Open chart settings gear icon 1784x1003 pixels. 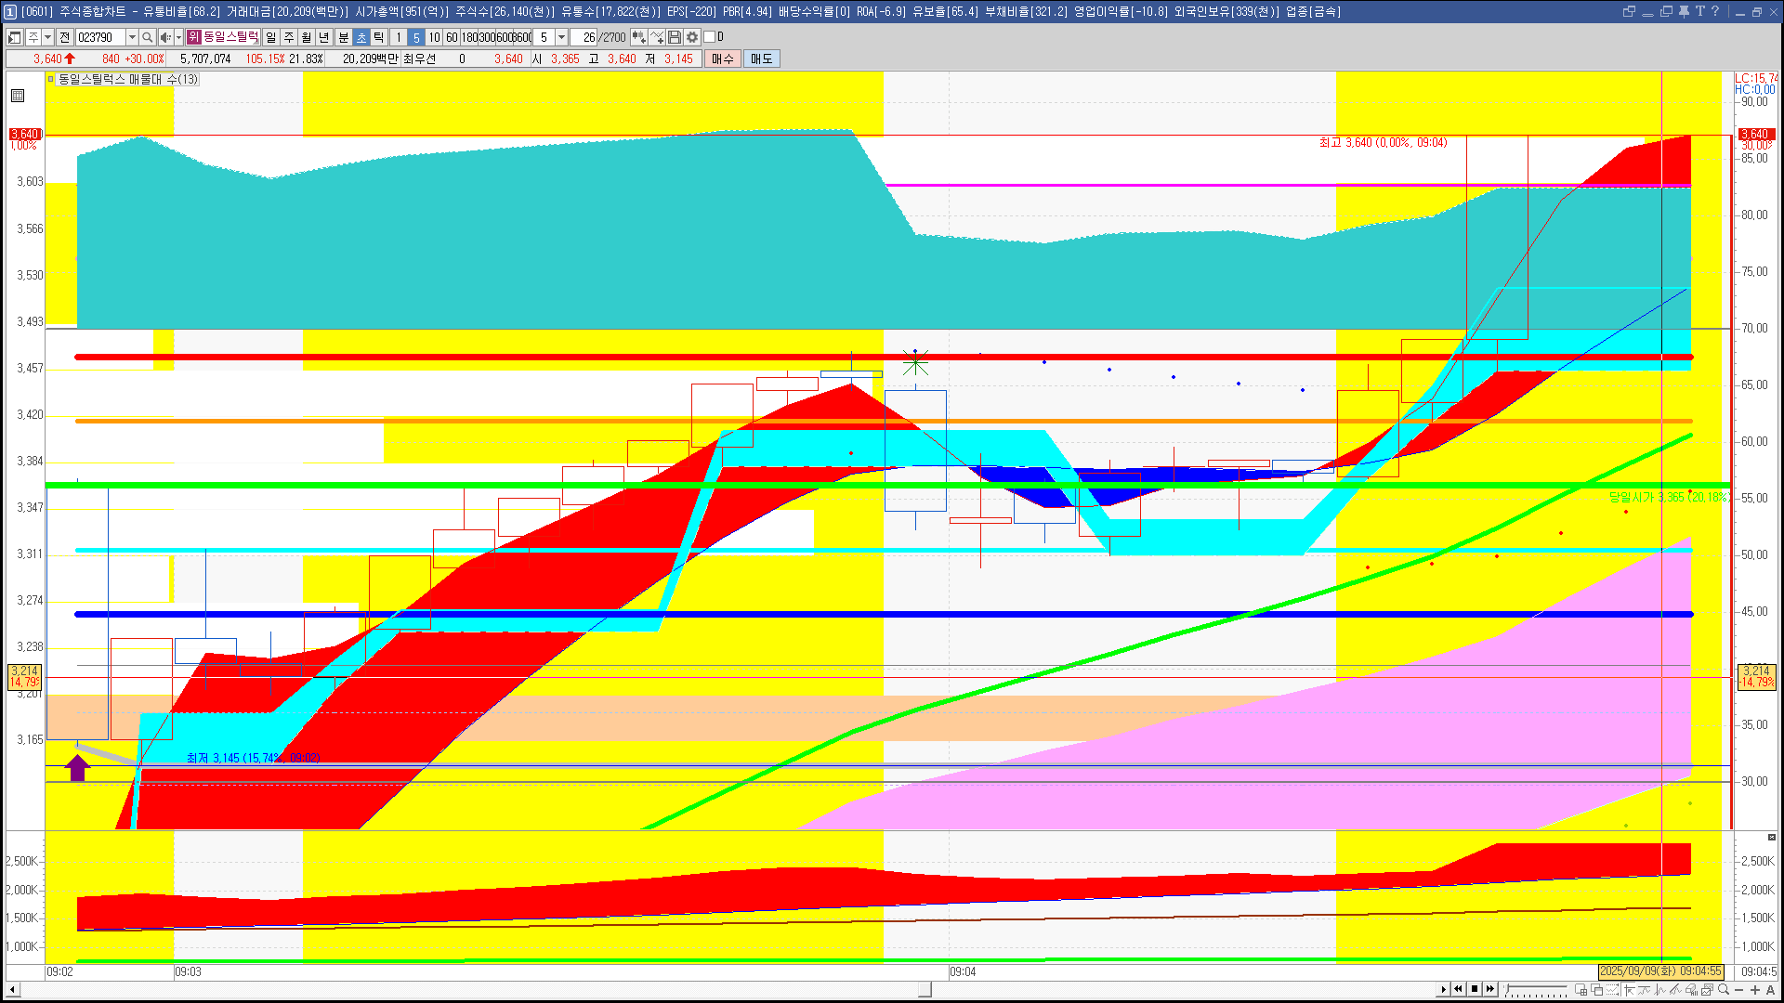(692, 37)
